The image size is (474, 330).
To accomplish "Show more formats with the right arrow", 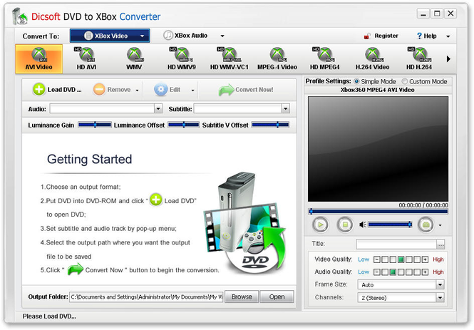I will click(x=448, y=59).
